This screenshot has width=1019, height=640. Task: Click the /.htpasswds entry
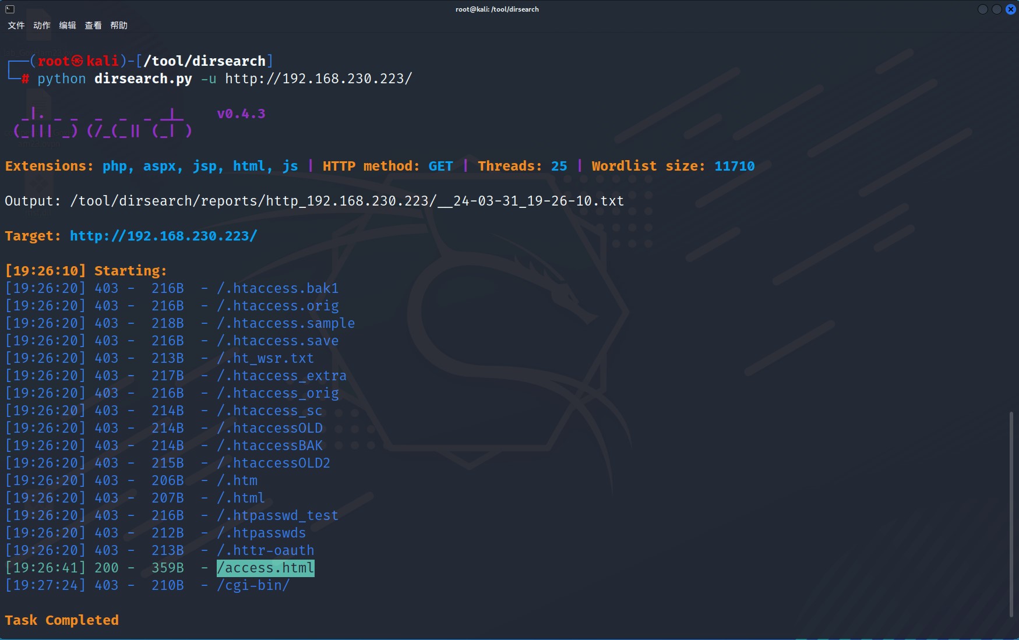[x=262, y=533]
